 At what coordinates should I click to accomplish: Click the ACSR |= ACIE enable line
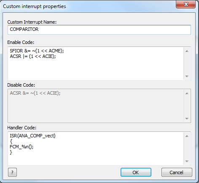click(x=33, y=56)
